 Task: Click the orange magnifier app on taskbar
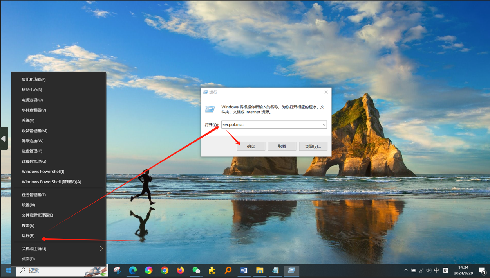coord(228,270)
